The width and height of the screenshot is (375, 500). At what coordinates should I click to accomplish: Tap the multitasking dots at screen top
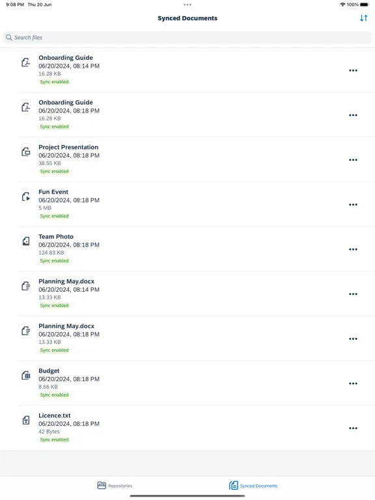[187, 5]
